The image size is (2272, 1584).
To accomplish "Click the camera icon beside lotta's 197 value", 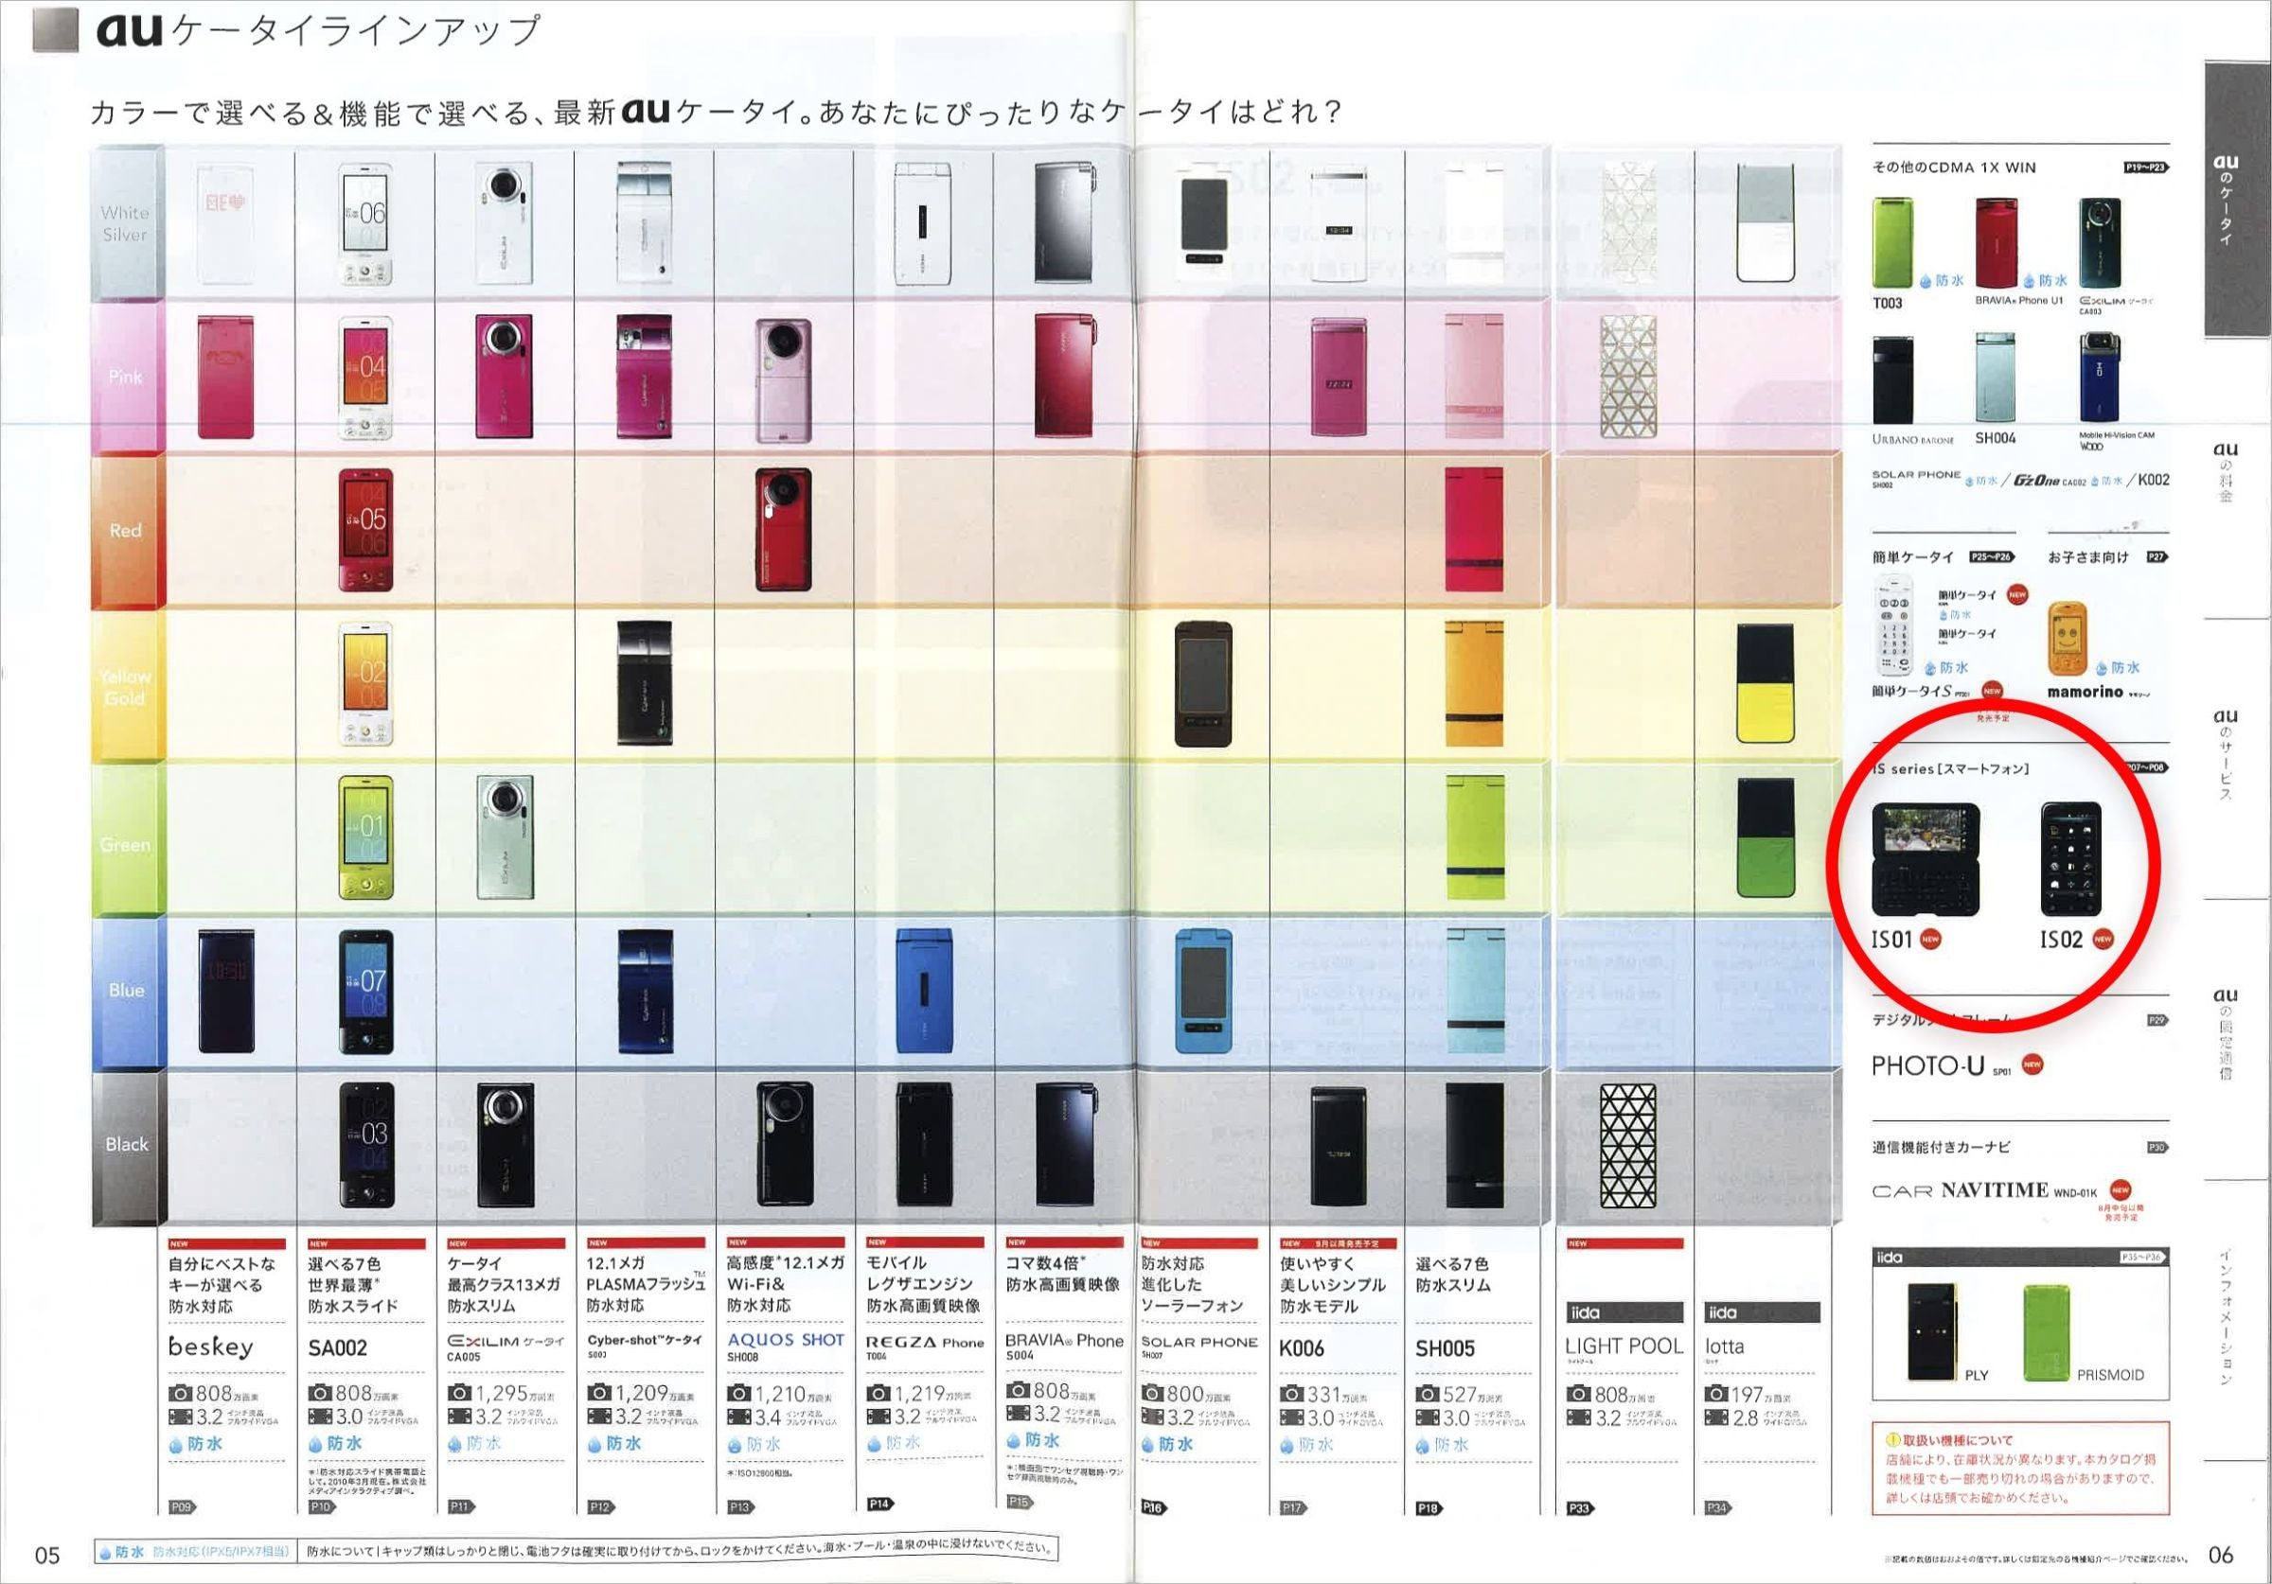I will tap(1717, 1393).
